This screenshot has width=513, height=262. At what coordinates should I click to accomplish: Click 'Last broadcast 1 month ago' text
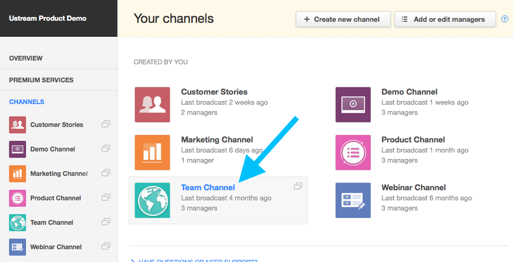(x=425, y=150)
